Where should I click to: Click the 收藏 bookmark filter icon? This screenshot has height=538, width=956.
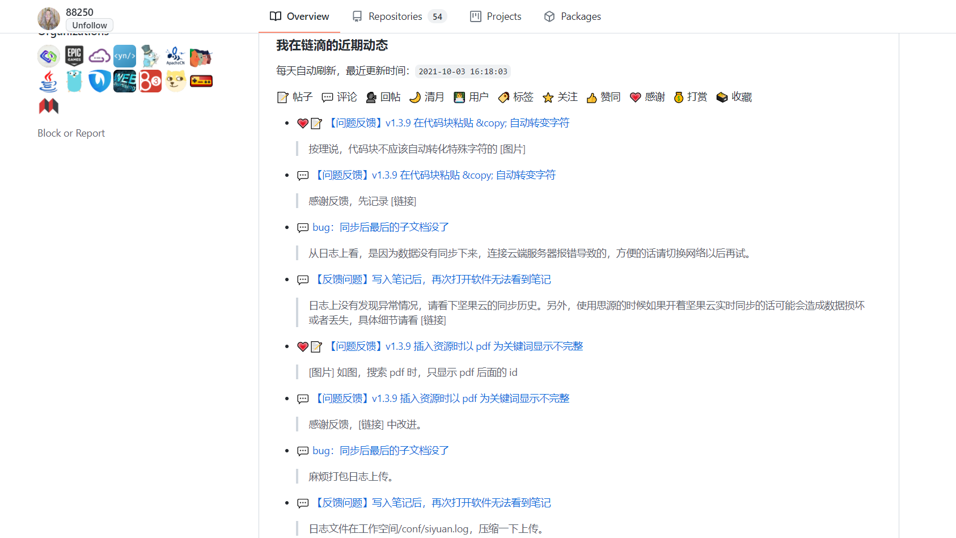721,97
